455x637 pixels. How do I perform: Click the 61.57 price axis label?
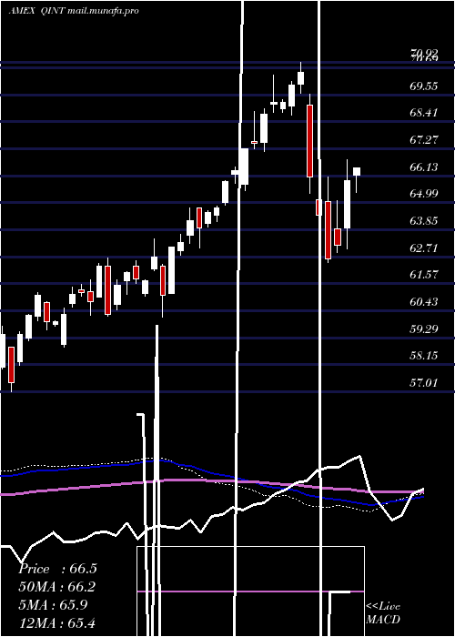(424, 274)
